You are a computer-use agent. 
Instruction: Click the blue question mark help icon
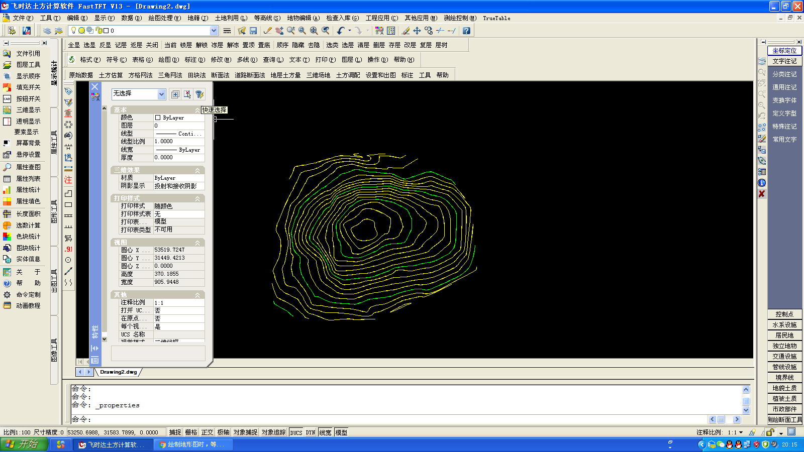[x=466, y=31]
